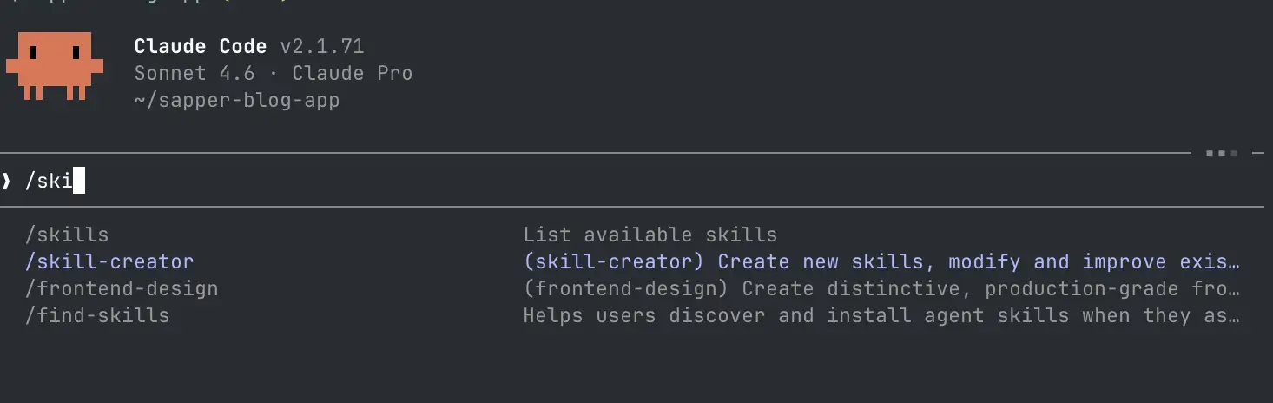Screen dimensions: 1273x403
Task: Click 'Helps users discover and install' description
Action: click(x=881, y=315)
